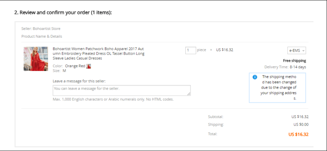Click the unit price US $16.32 beside piece

(x=225, y=50)
